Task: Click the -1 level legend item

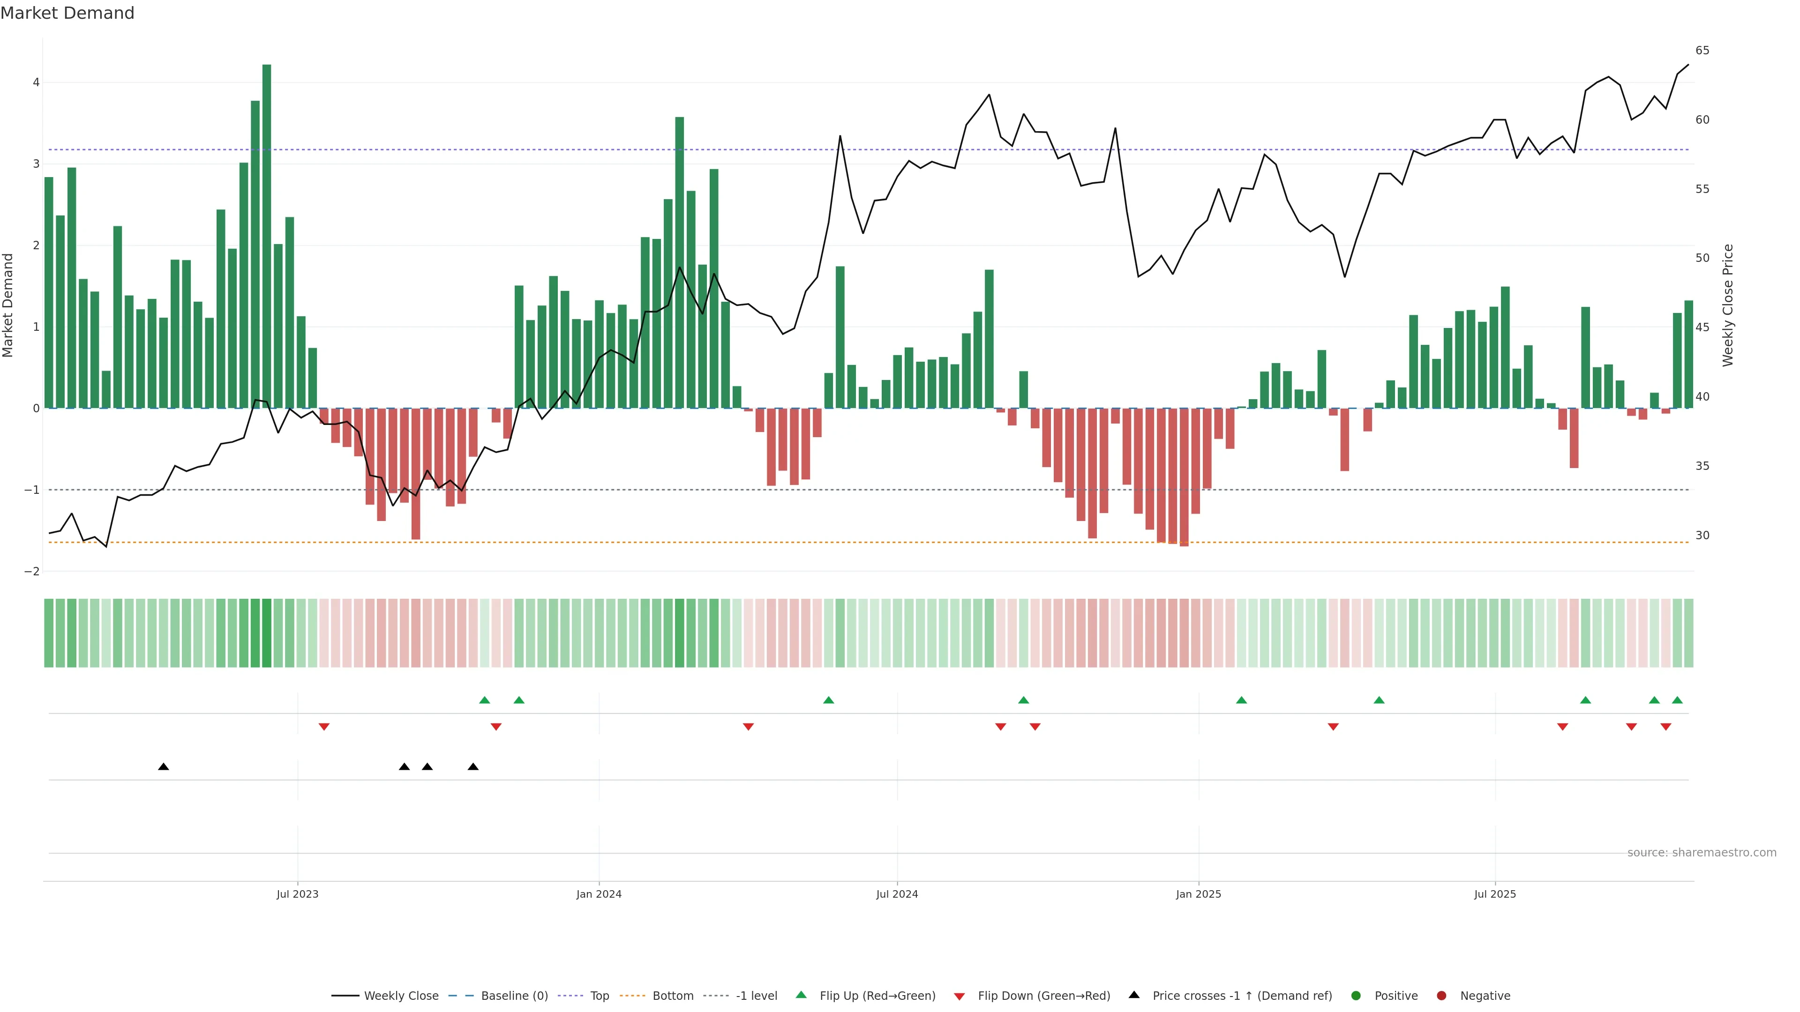Action: [x=756, y=996]
